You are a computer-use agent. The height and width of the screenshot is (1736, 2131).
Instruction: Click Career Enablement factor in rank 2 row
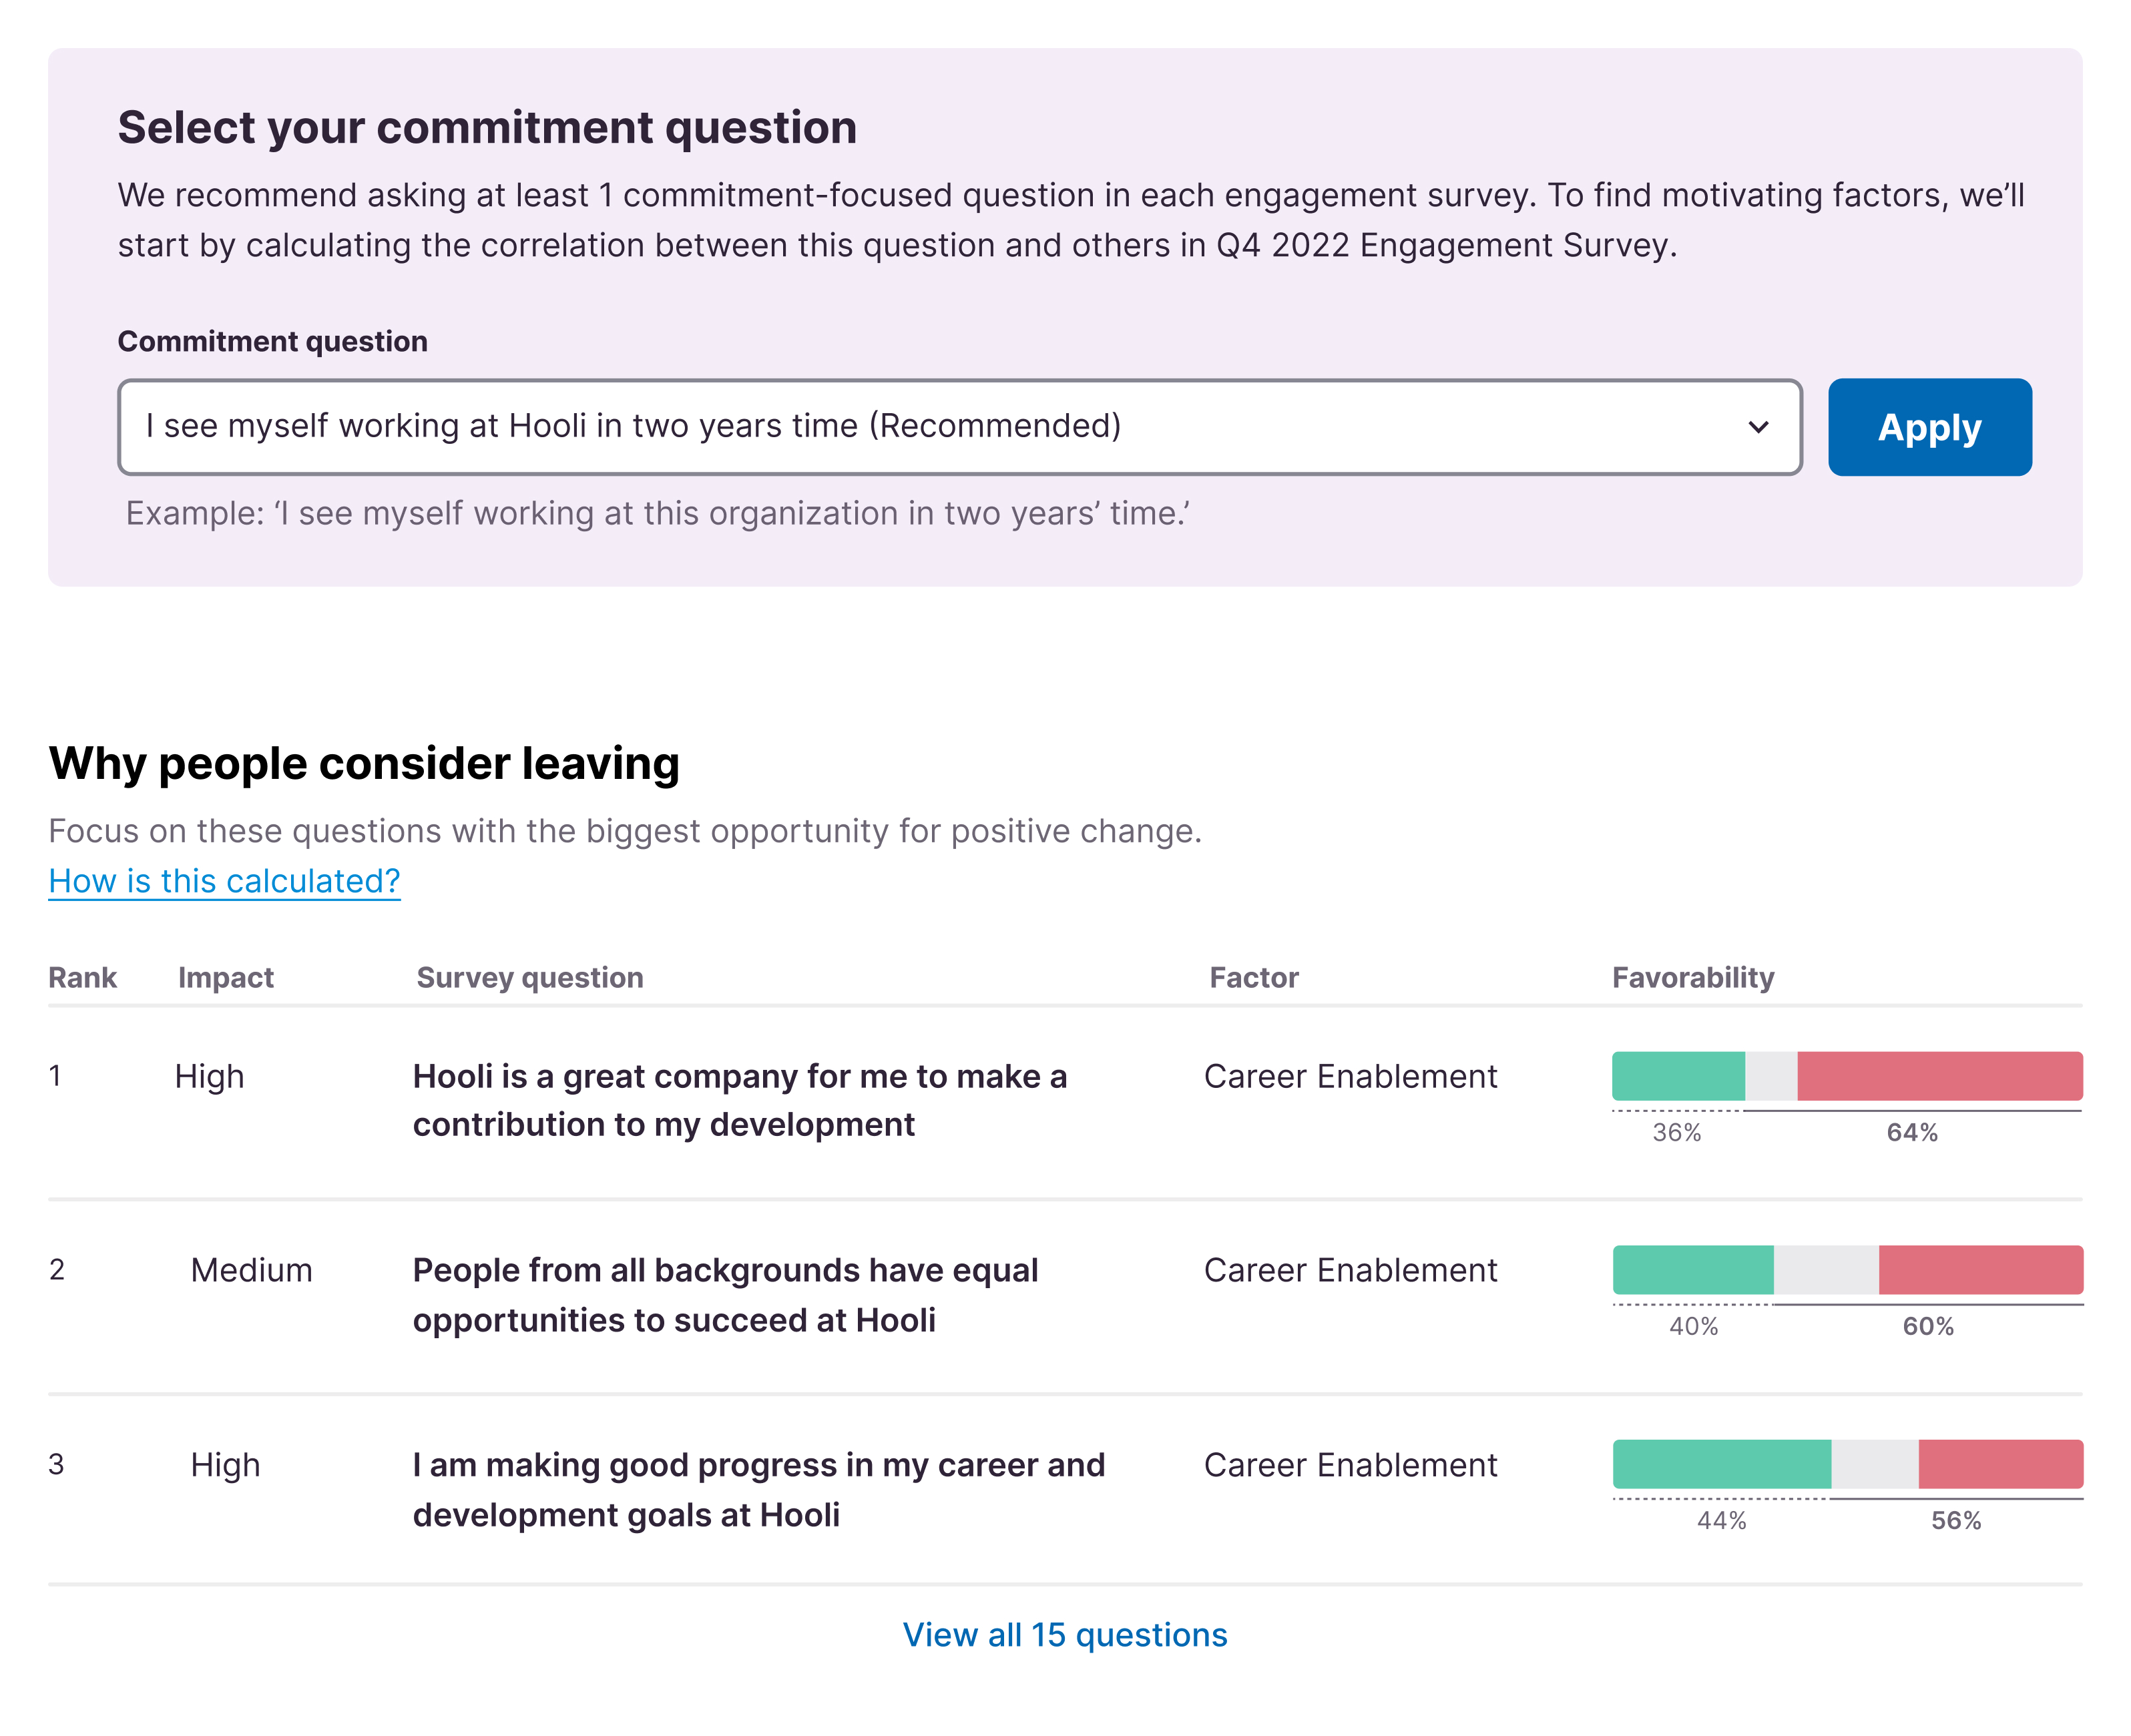[1350, 1270]
